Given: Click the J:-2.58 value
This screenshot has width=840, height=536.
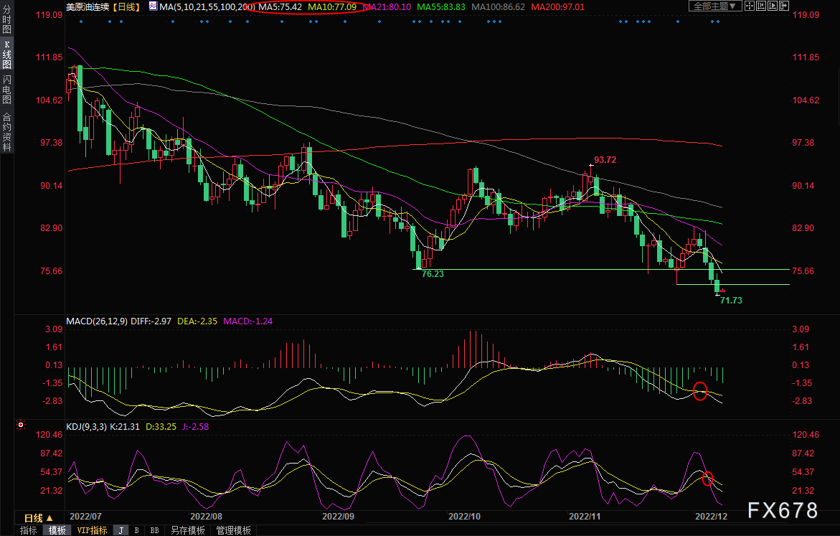Looking at the screenshot, I should tap(196, 427).
